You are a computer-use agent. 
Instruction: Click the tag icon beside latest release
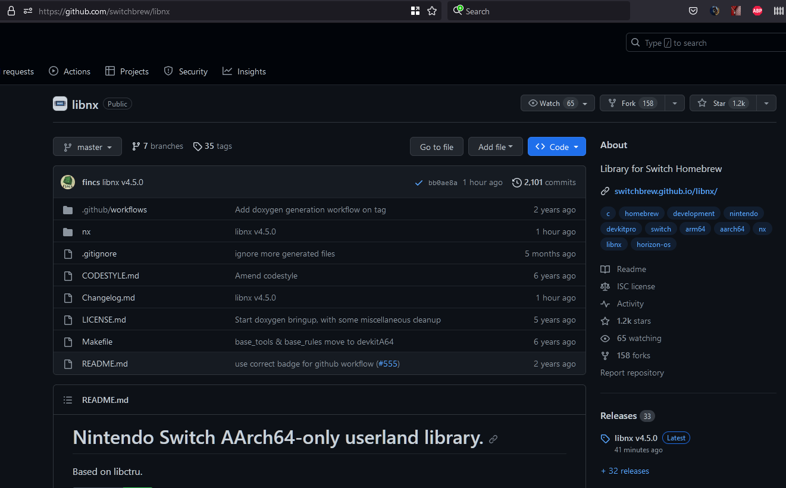tap(605, 439)
